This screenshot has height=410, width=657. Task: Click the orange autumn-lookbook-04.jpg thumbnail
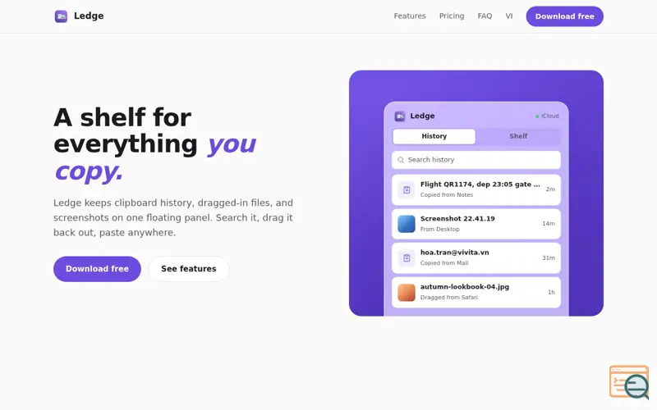[407, 292]
